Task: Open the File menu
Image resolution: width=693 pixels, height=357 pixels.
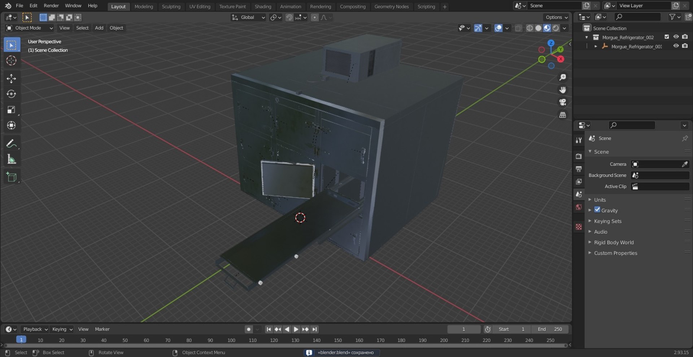Action: (x=19, y=6)
